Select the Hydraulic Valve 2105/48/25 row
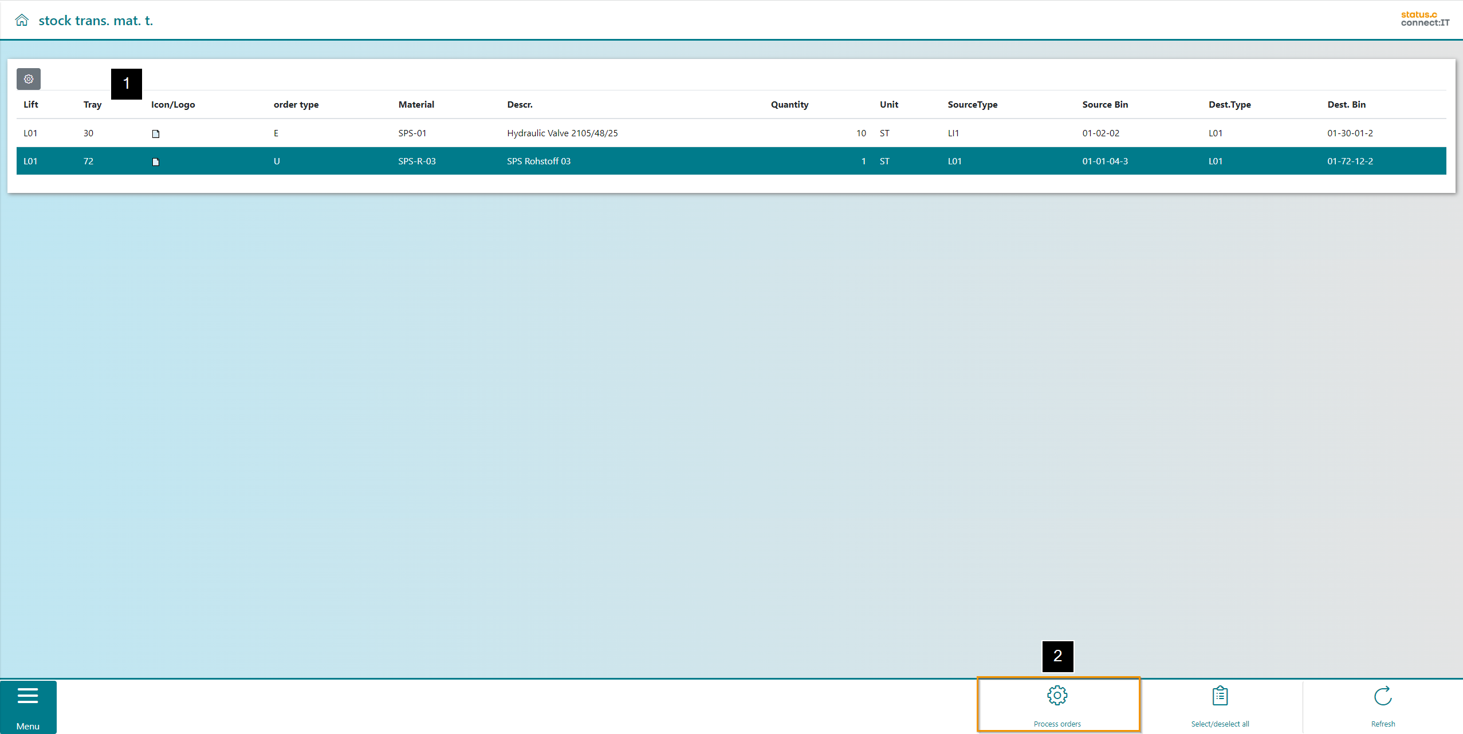 pyautogui.click(x=562, y=133)
